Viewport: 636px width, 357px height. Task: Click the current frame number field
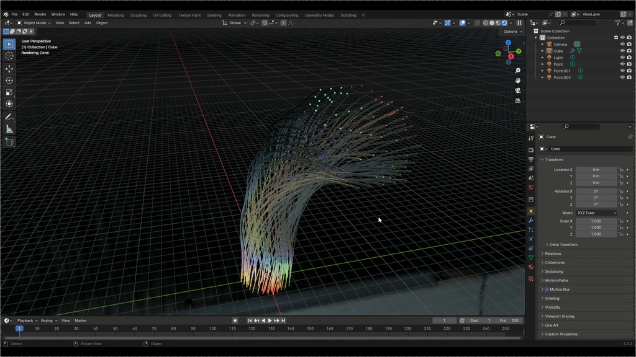pyautogui.click(x=444, y=320)
